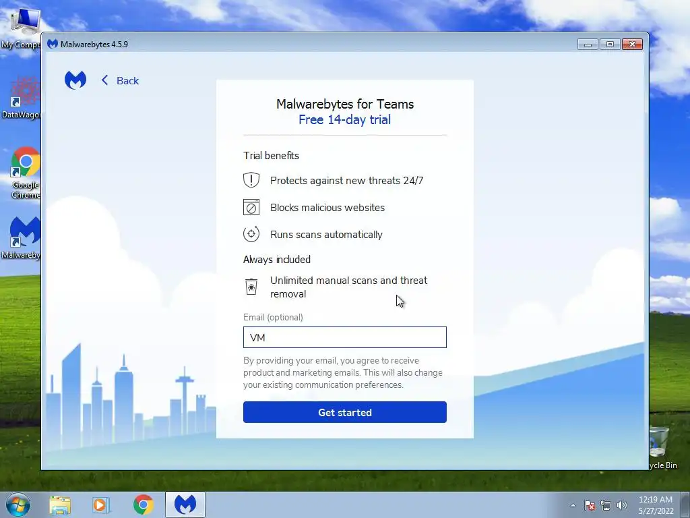Image resolution: width=690 pixels, height=518 pixels.
Task: Click the shield icon for threat protection
Action: coord(251,180)
